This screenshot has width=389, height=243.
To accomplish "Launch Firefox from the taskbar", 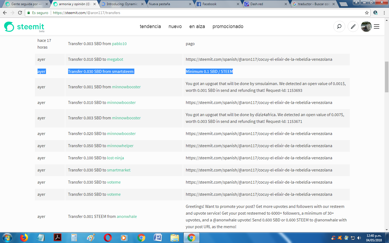I will tap(24, 238).
